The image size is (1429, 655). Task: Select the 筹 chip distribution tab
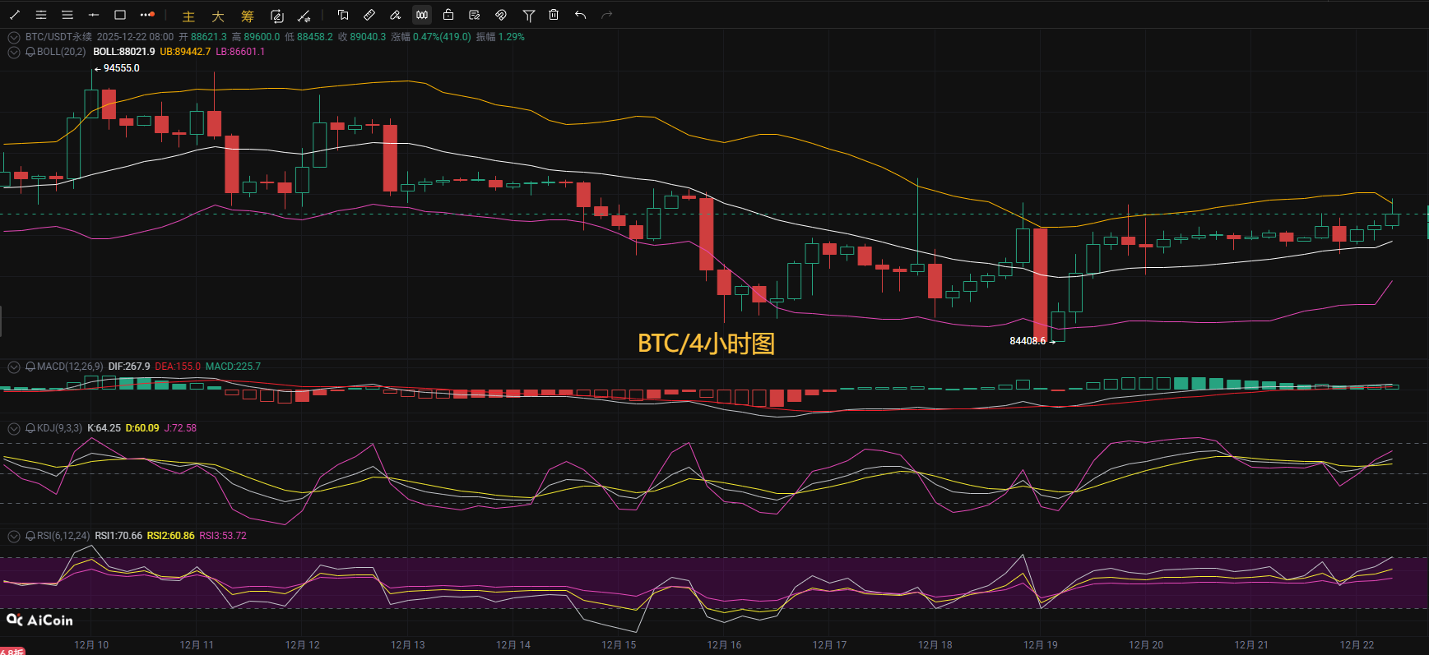248,16
